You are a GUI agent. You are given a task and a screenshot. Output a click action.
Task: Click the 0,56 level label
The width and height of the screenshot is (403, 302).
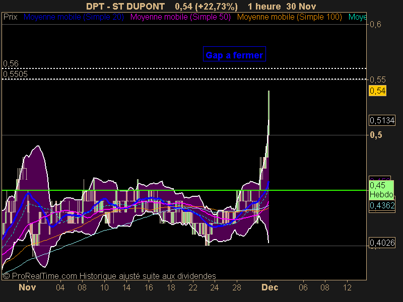point(11,63)
